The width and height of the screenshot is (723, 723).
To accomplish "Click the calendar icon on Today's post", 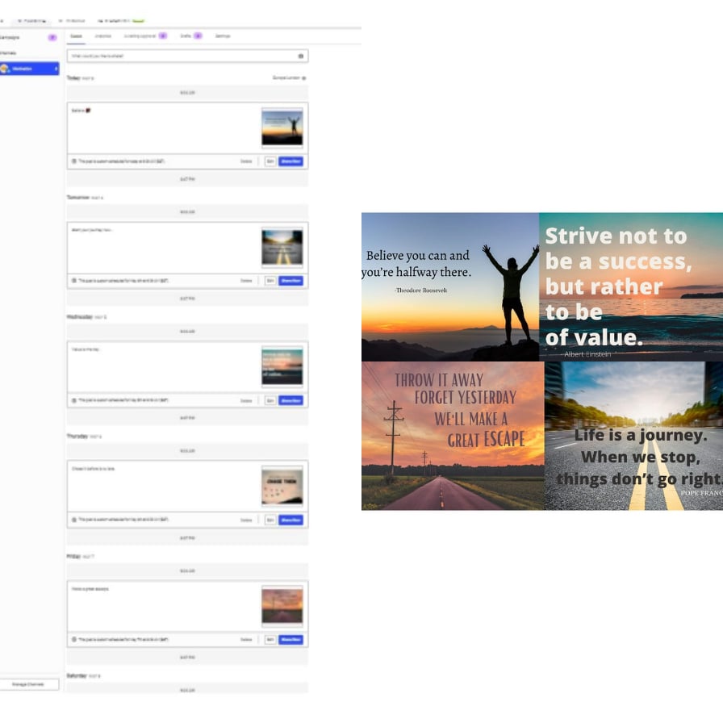I will (x=73, y=161).
